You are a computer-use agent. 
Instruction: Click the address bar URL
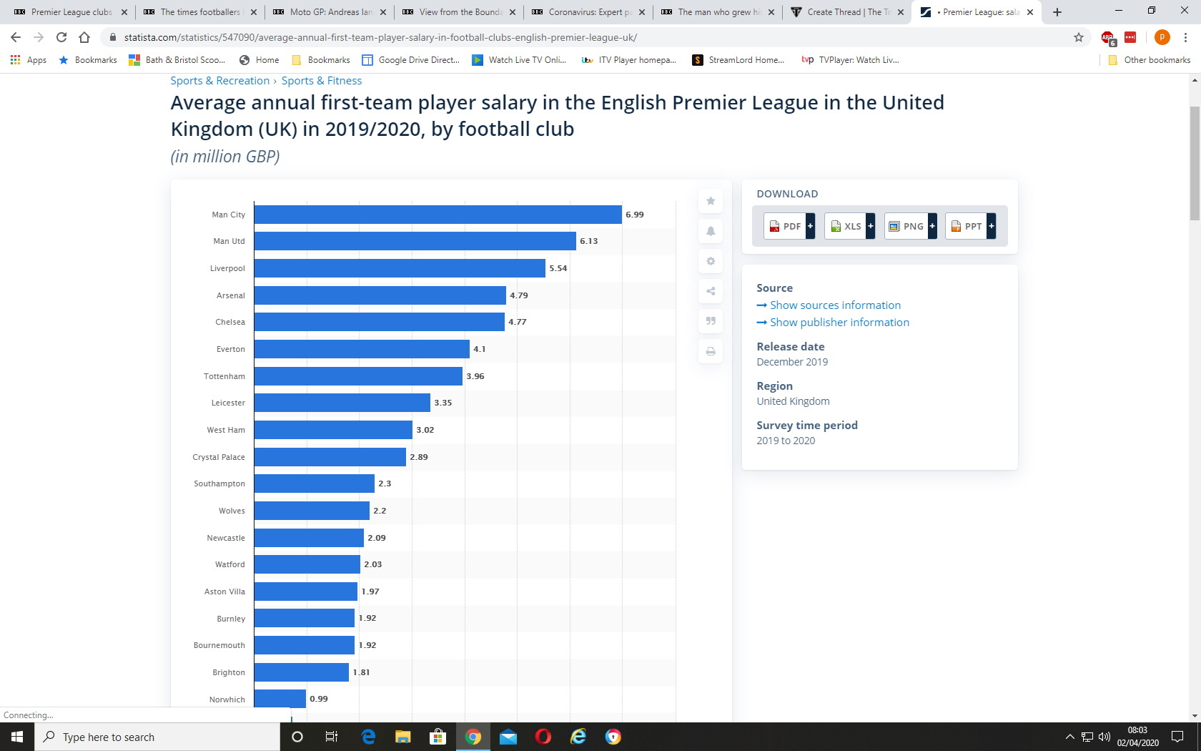[x=380, y=37]
